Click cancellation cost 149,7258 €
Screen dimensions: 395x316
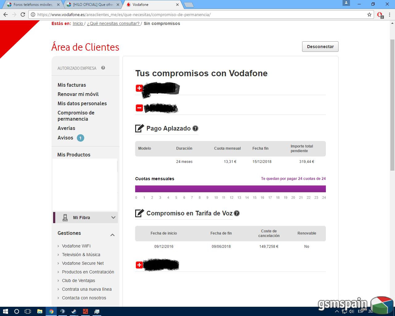(x=269, y=247)
